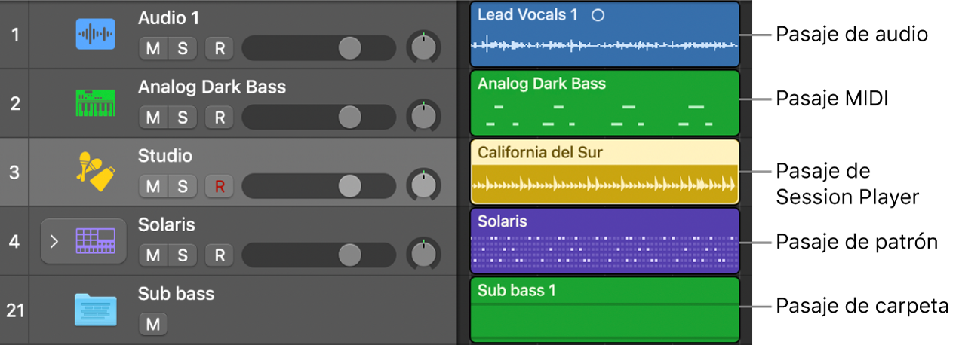The height and width of the screenshot is (345, 959).
Task: Click the loop circle on Lead Vocals 1
Action: pyautogui.click(x=598, y=15)
